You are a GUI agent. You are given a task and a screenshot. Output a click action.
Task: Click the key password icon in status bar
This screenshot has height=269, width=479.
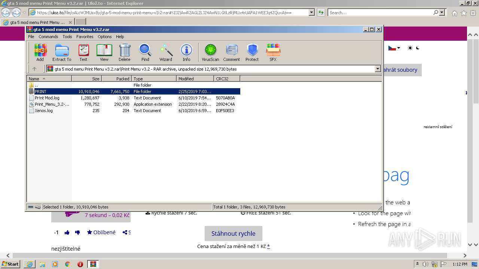click(38, 207)
